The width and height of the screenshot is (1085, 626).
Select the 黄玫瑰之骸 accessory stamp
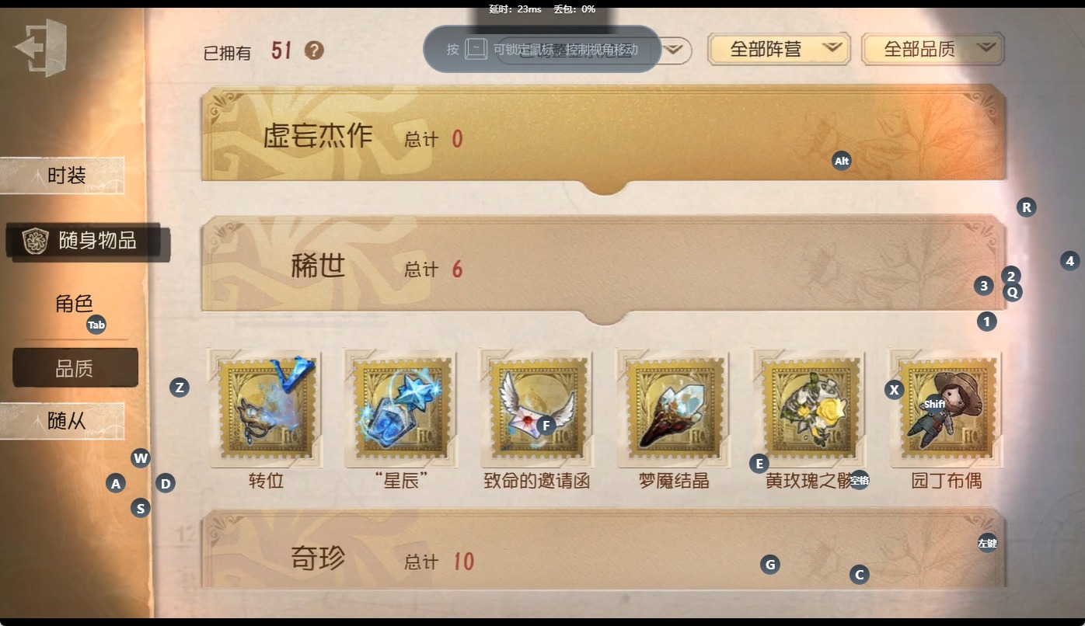(x=809, y=408)
